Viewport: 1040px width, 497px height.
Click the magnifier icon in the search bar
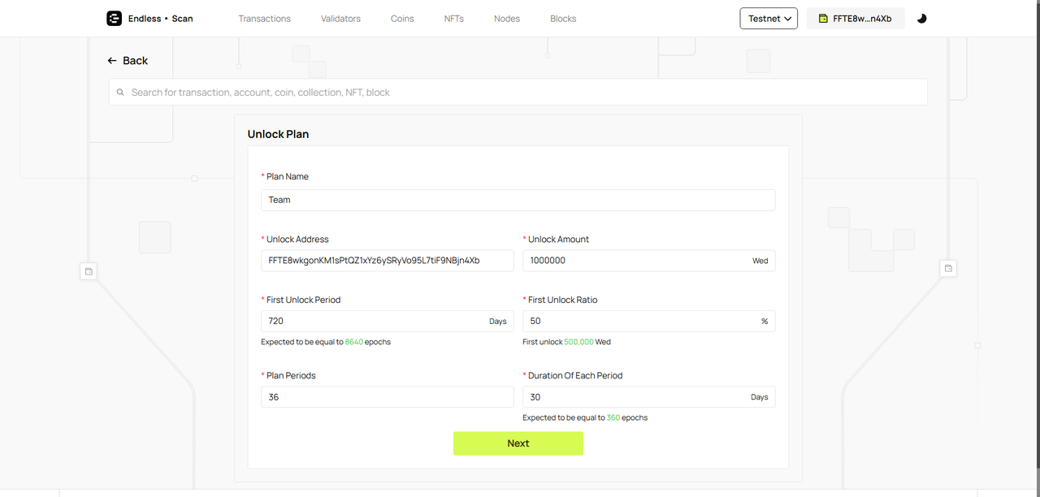121,93
